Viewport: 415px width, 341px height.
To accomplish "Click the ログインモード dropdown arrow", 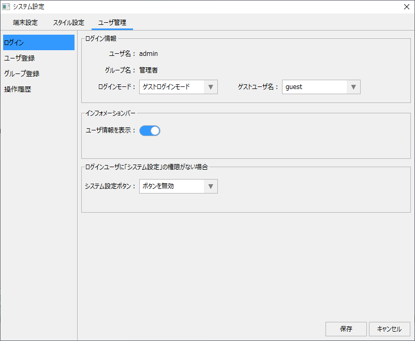I will [211, 87].
